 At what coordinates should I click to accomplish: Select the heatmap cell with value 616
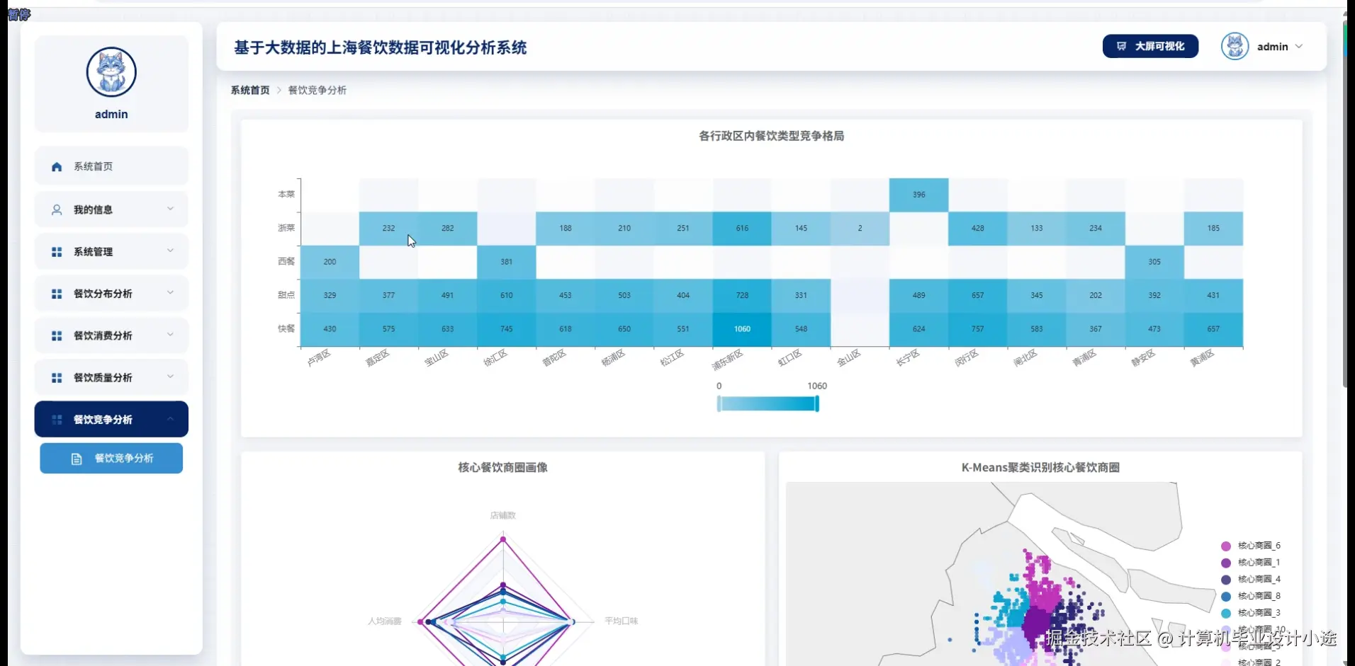click(742, 229)
